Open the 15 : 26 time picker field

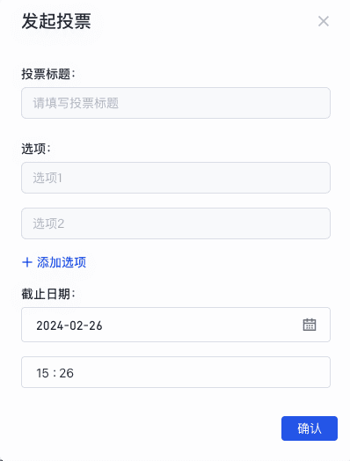pos(176,372)
